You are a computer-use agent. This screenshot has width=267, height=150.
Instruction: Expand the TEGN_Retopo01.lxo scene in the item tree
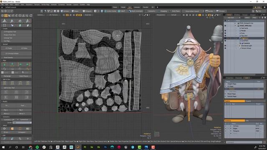[x=235, y=23]
